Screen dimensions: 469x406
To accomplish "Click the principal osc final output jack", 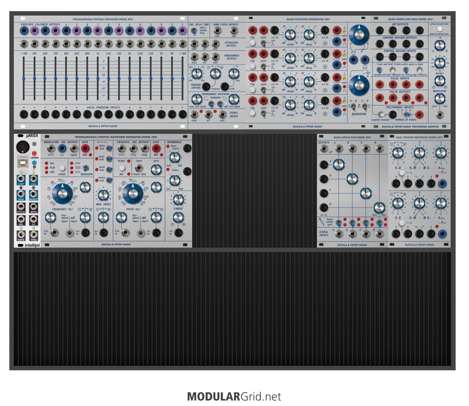I will [145, 148].
